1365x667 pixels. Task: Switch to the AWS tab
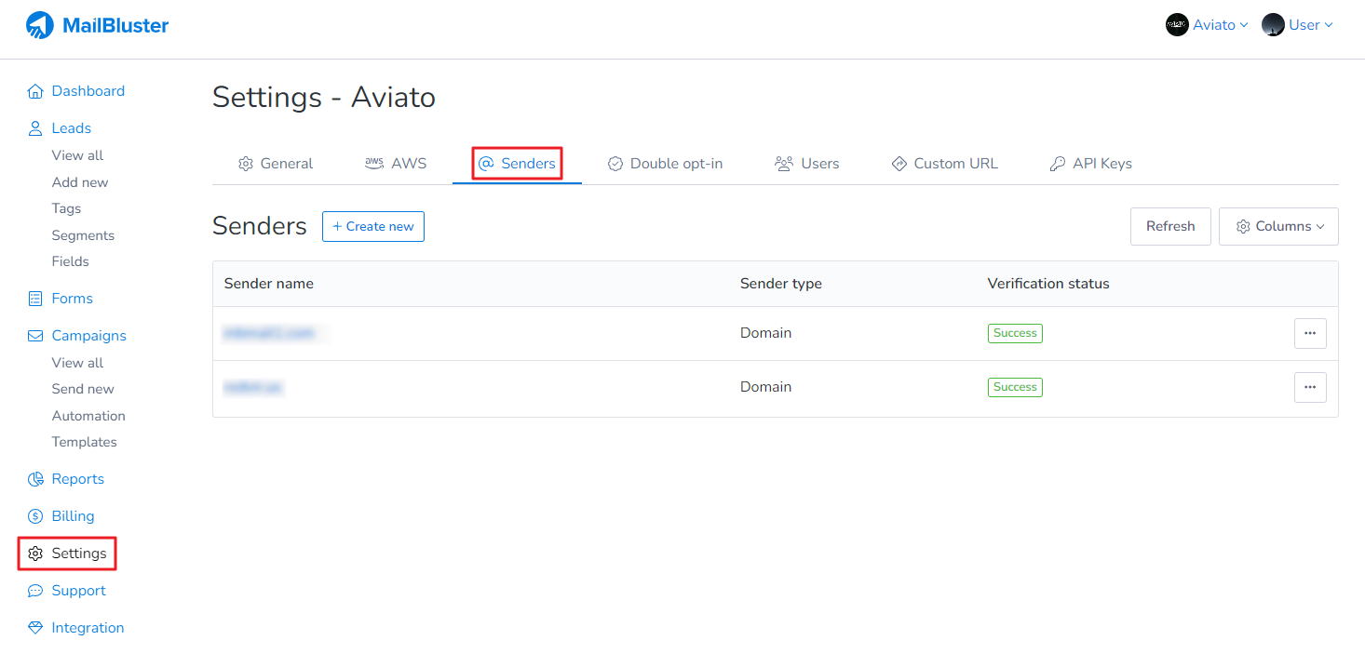pyautogui.click(x=396, y=164)
